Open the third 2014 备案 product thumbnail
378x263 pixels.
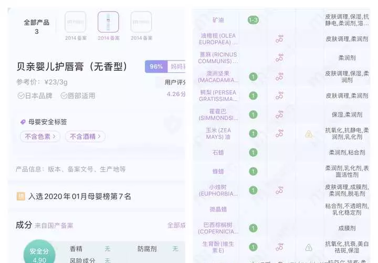point(141,22)
